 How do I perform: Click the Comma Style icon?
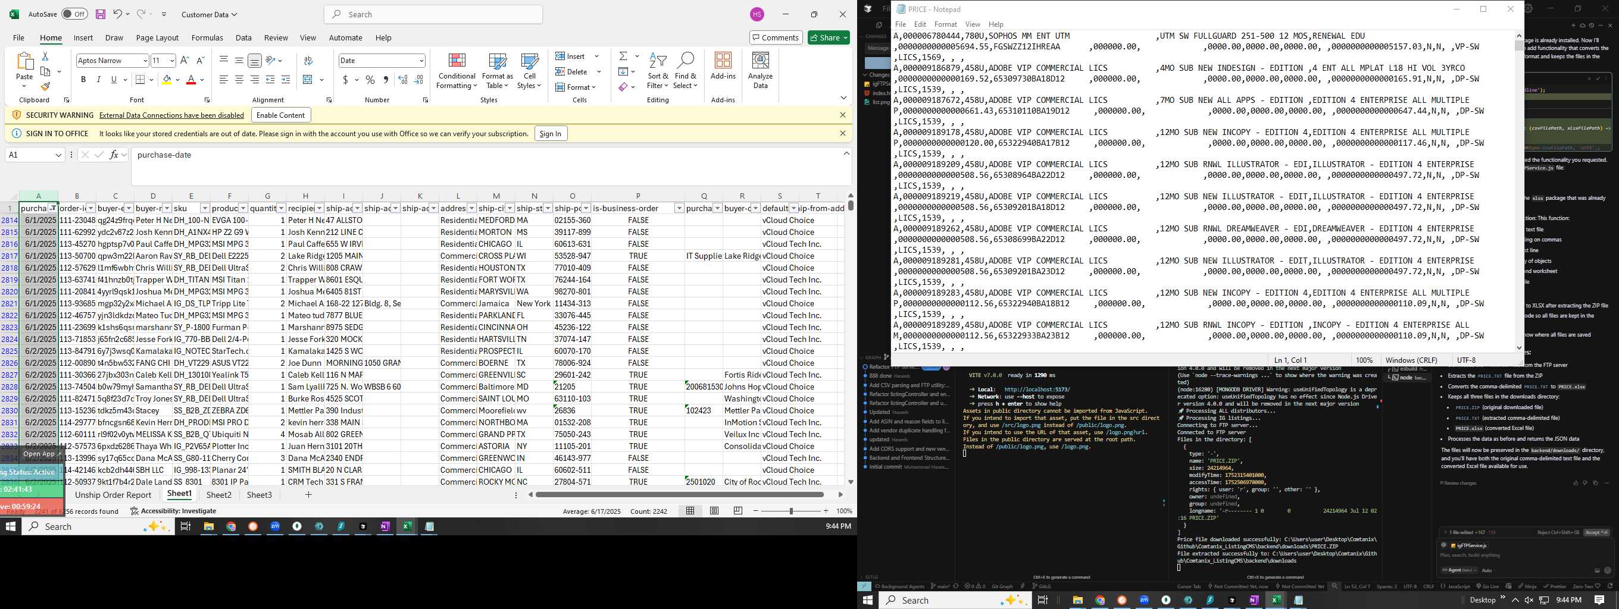tap(385, 80)
